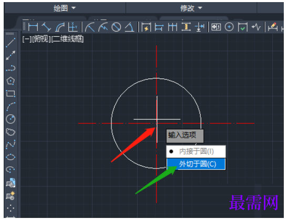Select the Center Mark tool
This screenshot has width=288, height=219.
click(229, 27)
